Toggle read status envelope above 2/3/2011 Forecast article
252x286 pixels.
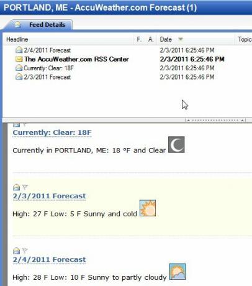coord(16,187)
